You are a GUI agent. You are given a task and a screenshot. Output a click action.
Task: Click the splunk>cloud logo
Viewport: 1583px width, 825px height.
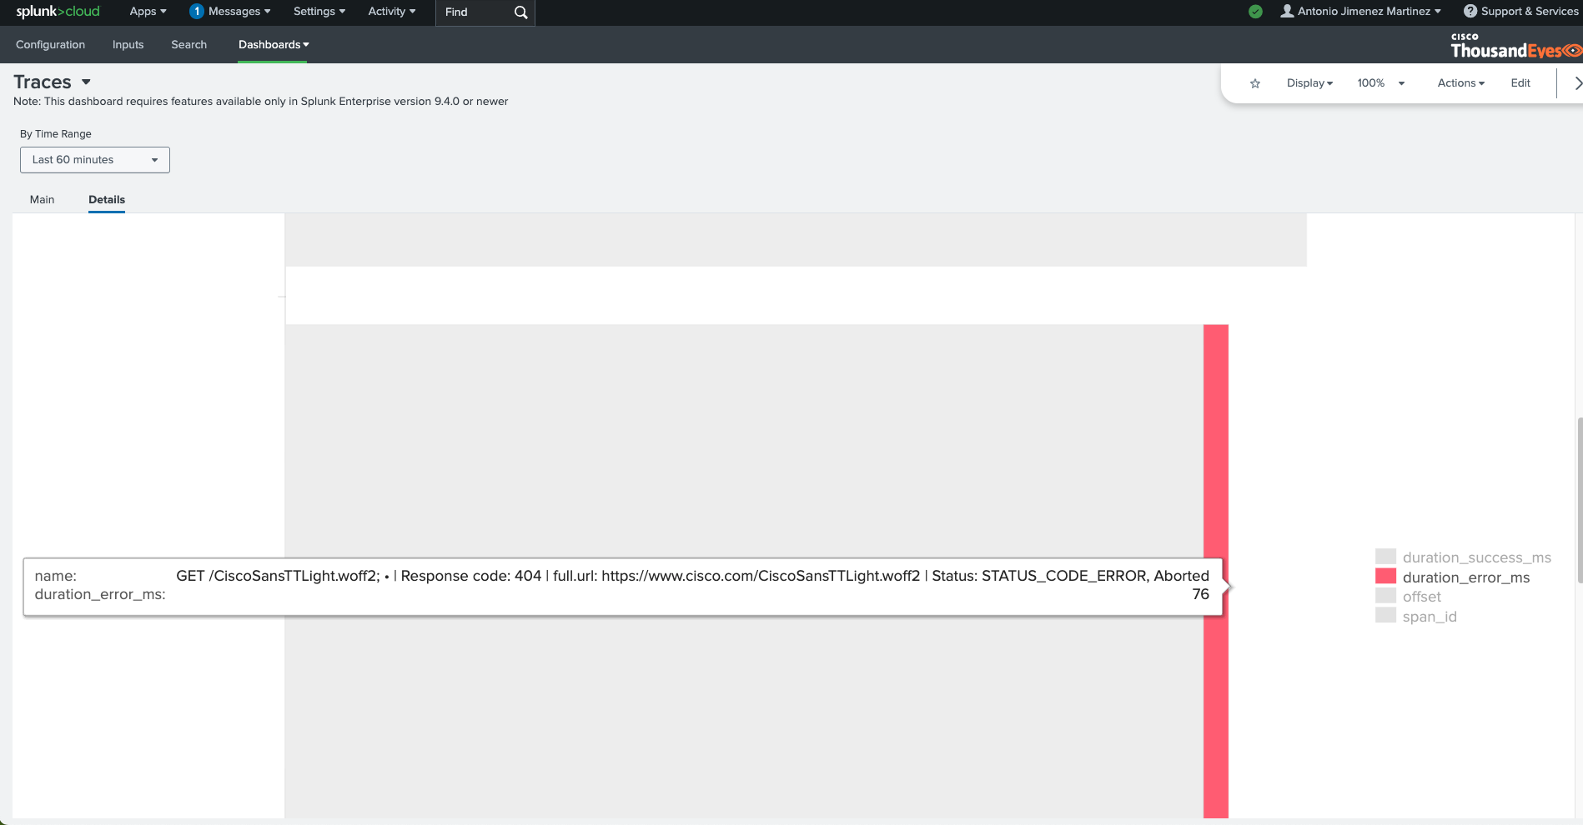tap(58, 12)
